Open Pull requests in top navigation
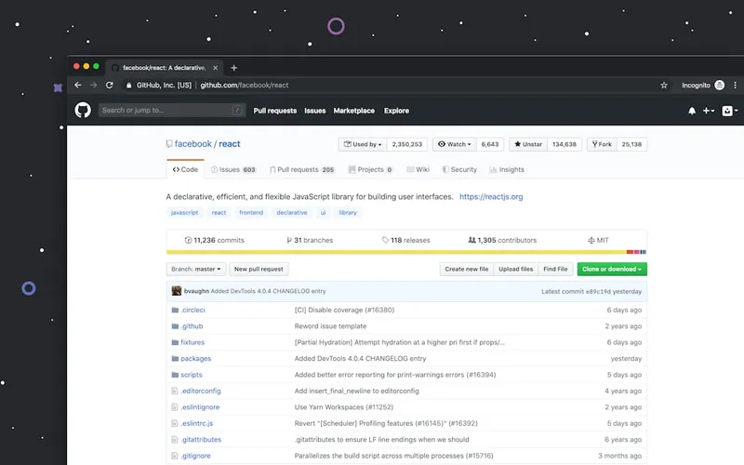 pyautogui.click(x=274, y=111)
